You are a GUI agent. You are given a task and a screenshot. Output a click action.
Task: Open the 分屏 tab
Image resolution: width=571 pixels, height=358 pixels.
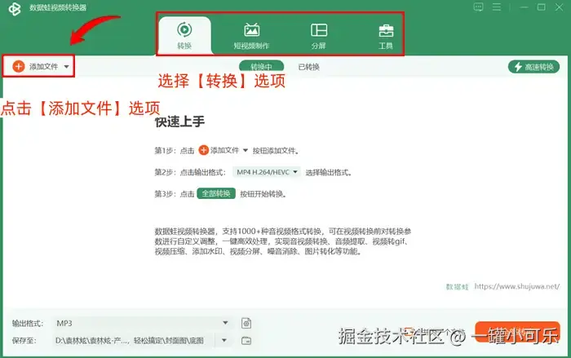(x=319, y=36)
